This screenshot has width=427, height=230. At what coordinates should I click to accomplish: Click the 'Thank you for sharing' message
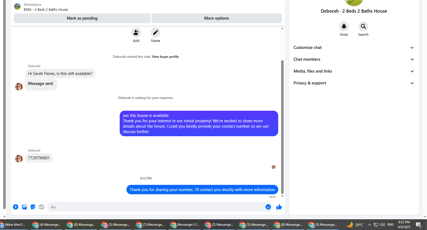tap(202, 190)
